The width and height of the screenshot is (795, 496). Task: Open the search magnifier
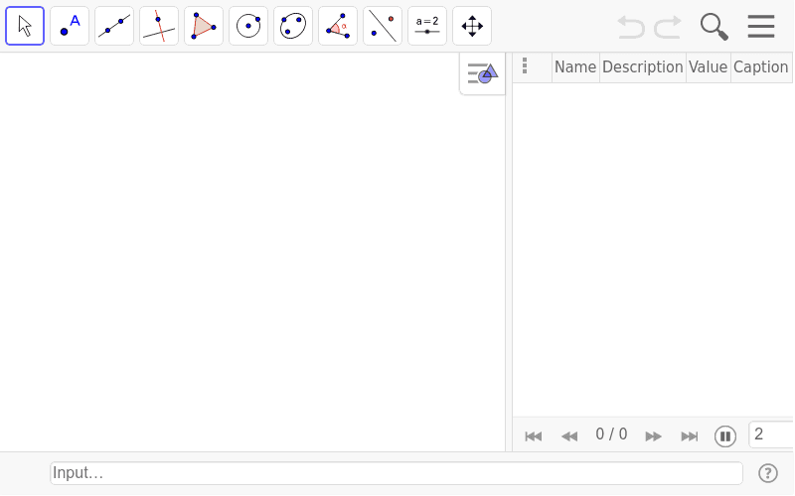click(x=714, y=27)
